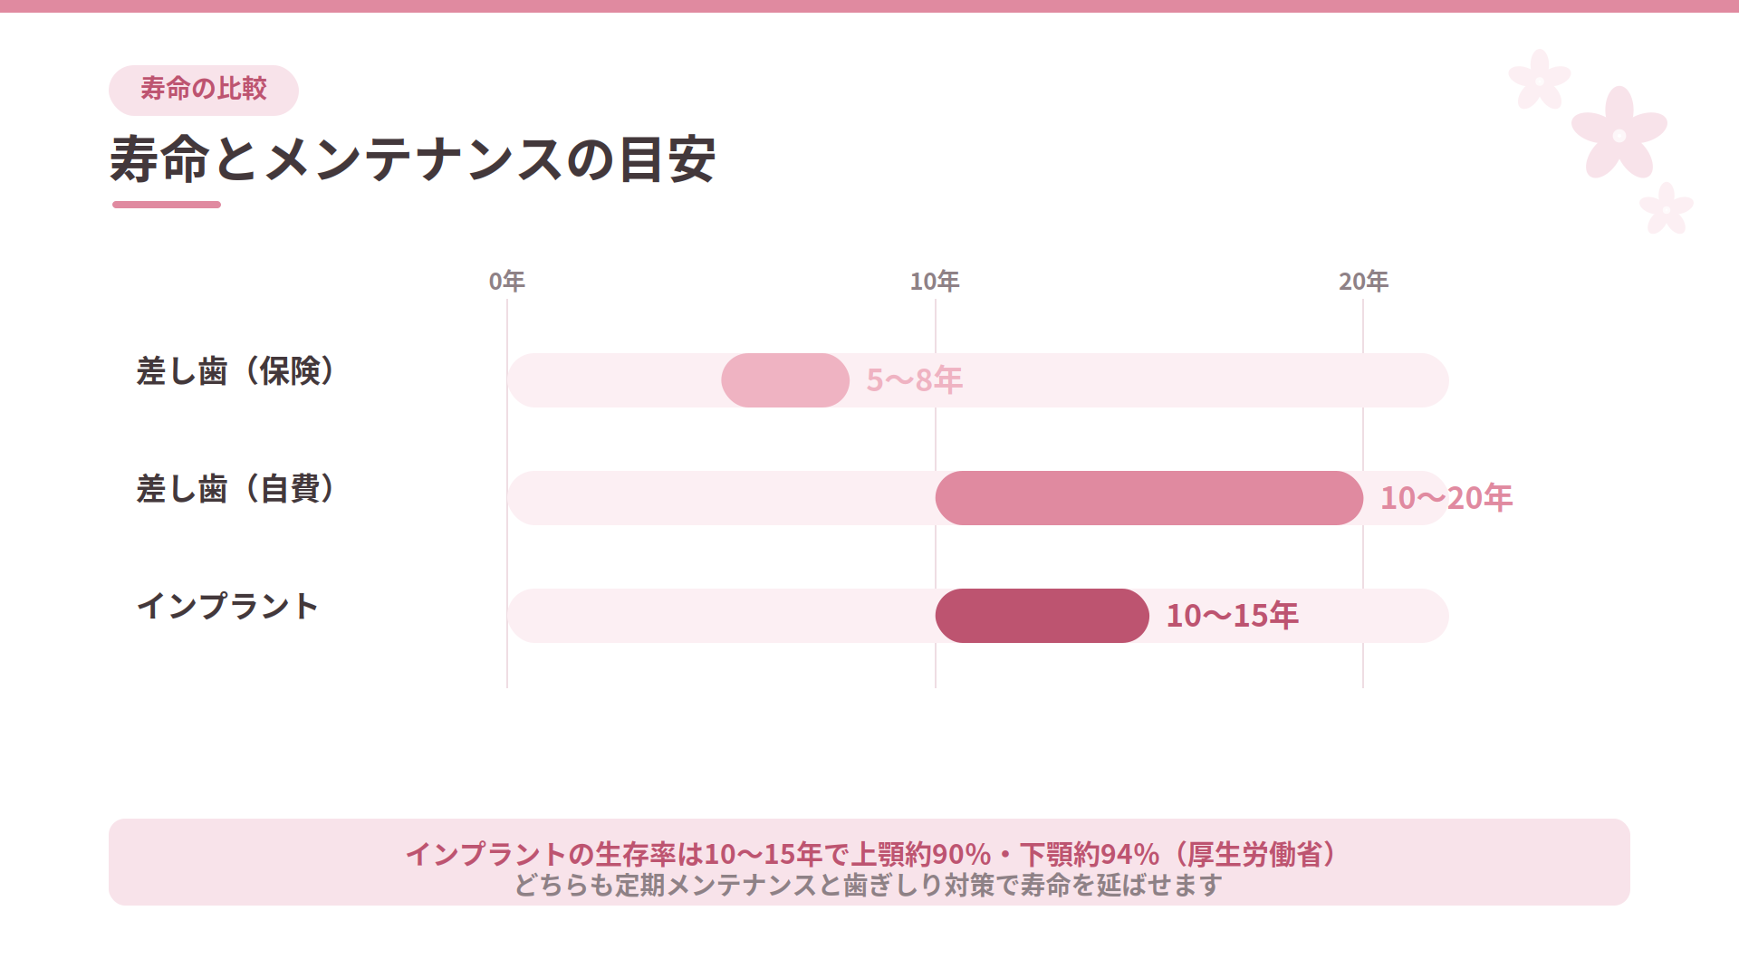Click the dark rose implant bar segment
Screen dimensions: 1739x978
(x=1042, y=616)
